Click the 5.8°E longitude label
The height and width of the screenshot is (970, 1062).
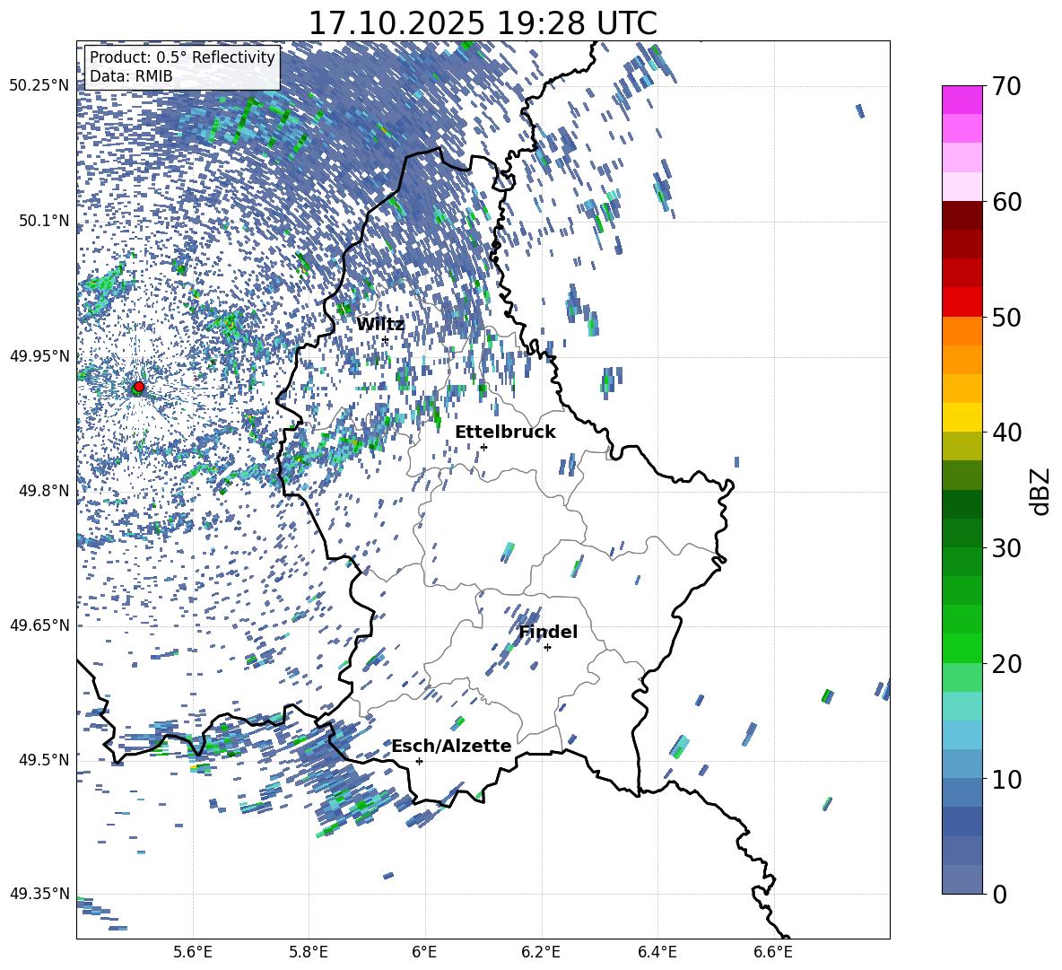tap(309, 952)
